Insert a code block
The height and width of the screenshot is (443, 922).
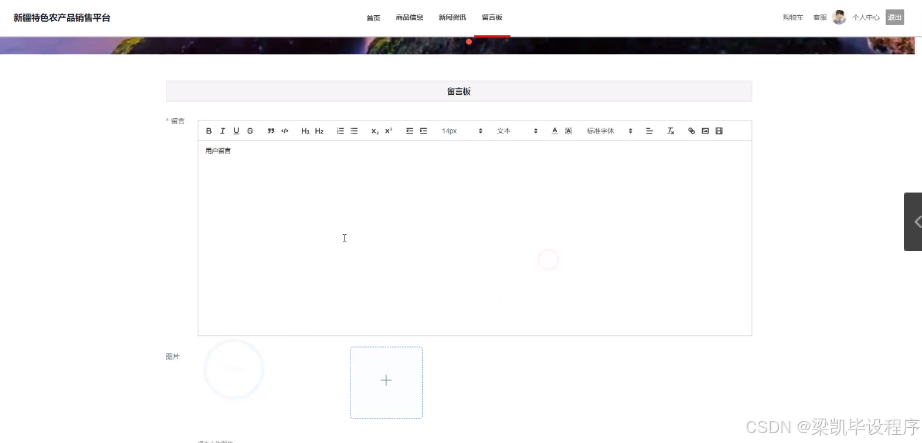pyautogui.click(x=285, y=131)
